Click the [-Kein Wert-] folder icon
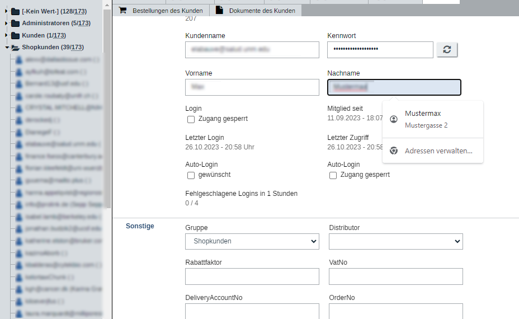Image resolution: width=519 pixels, height=319 pixels. pyautogui.click(x=15, y=11)
